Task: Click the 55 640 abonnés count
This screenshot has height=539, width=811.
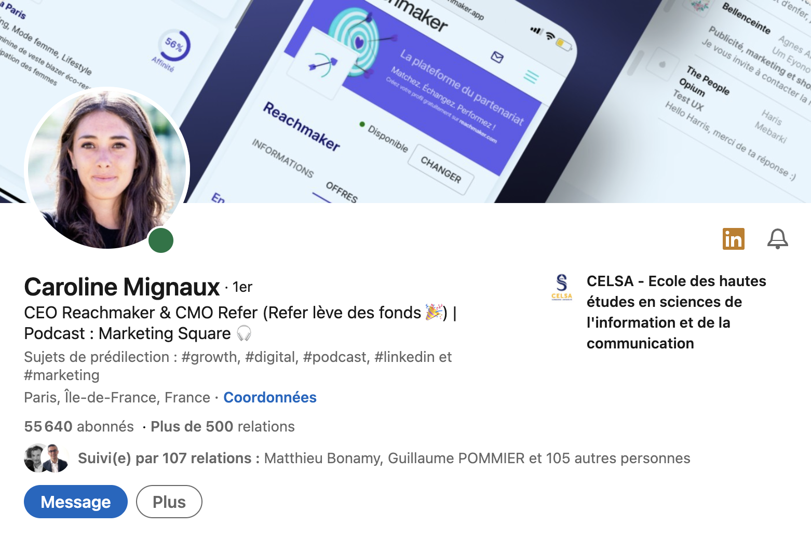Action: click(x=79, y=426)
